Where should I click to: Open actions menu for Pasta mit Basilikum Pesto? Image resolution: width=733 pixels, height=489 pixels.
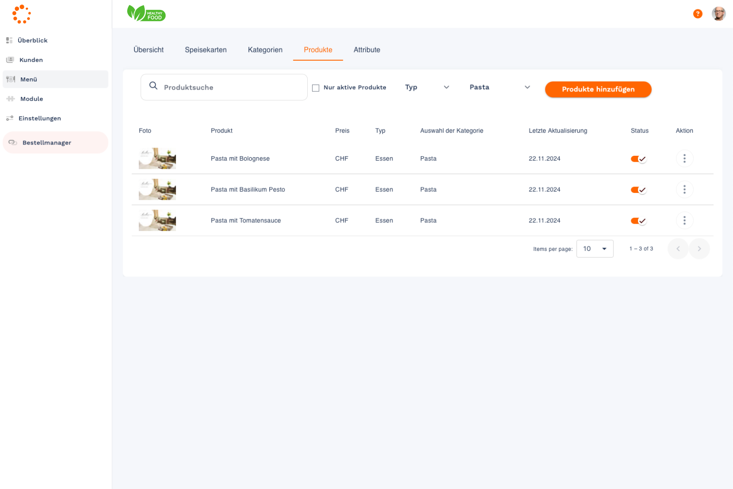click(684, 189)
